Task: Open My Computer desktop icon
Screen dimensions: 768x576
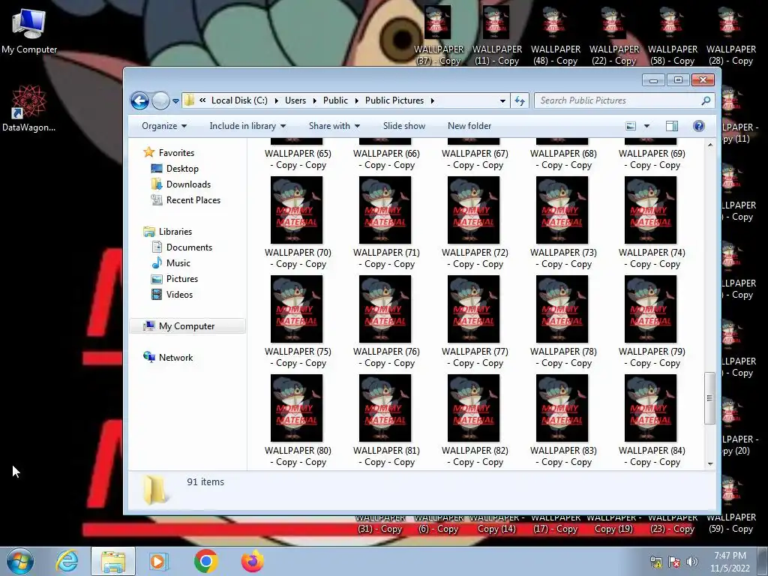Action: 29,31
